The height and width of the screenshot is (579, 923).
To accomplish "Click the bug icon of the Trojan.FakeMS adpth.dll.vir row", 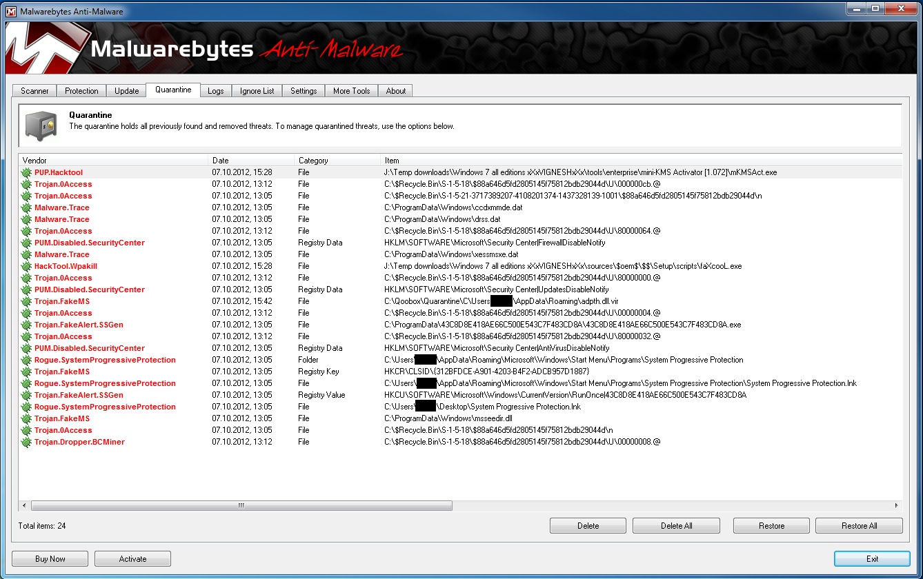I will tap(26, 301).
